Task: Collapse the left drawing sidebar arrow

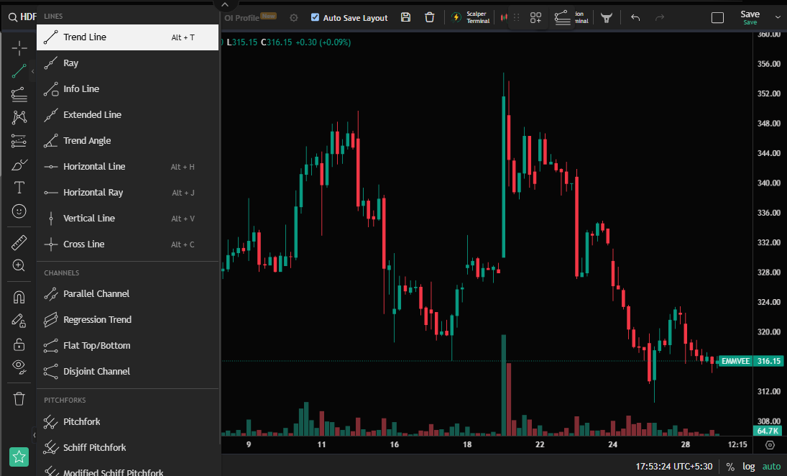Action: click(x=34, y=435)
